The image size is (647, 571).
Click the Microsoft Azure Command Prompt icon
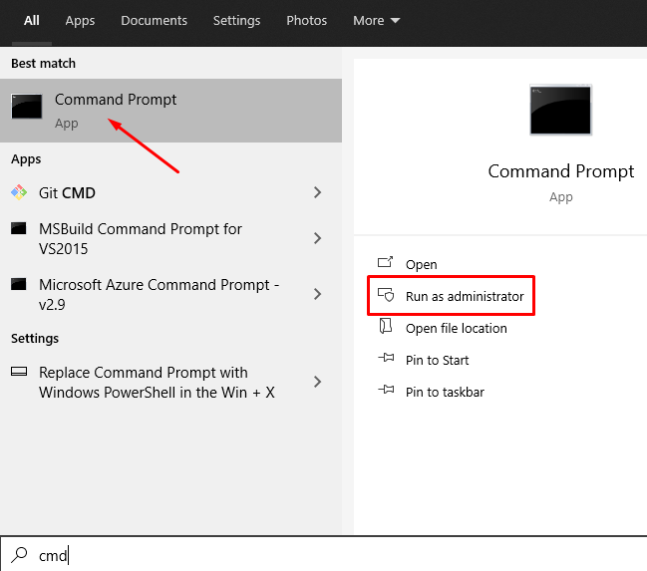point(19,285)
